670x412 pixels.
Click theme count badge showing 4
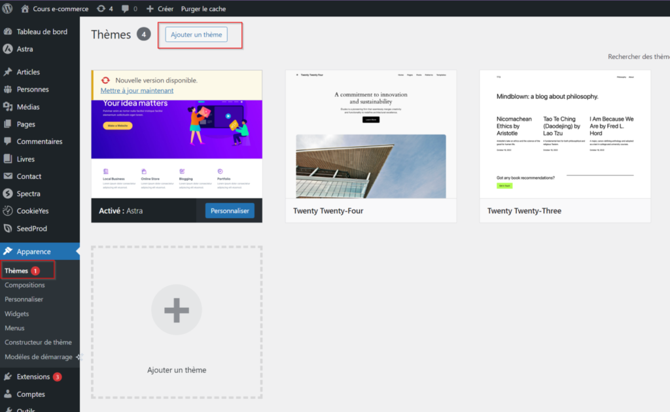tap(143, 34)
